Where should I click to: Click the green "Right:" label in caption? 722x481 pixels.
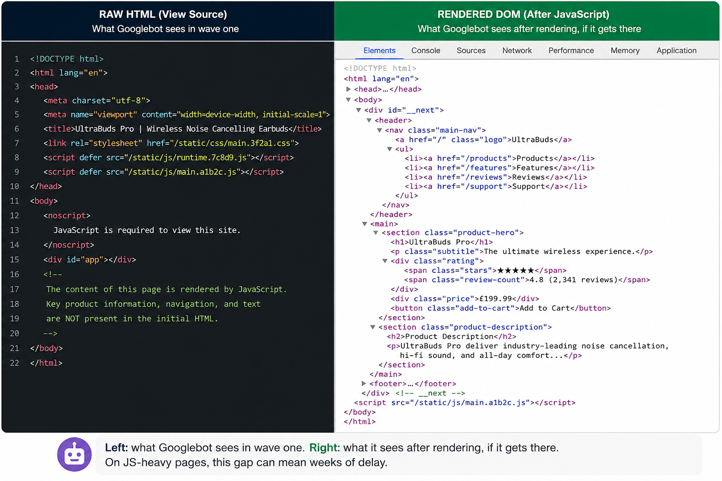point(324,448)
